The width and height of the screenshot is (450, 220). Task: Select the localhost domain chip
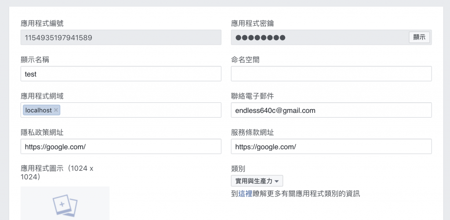(x=39, y=110)
